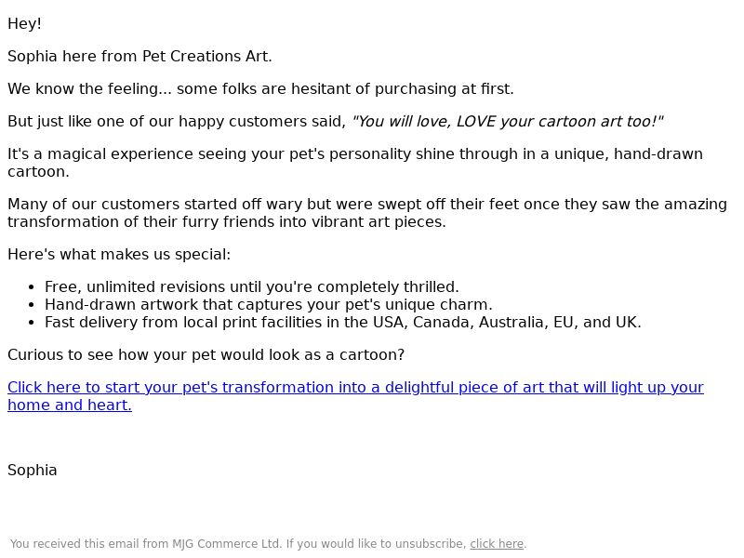Click the italic customer quote text
Viewport: 744px width, 558px height.
(x=507, y=122)
